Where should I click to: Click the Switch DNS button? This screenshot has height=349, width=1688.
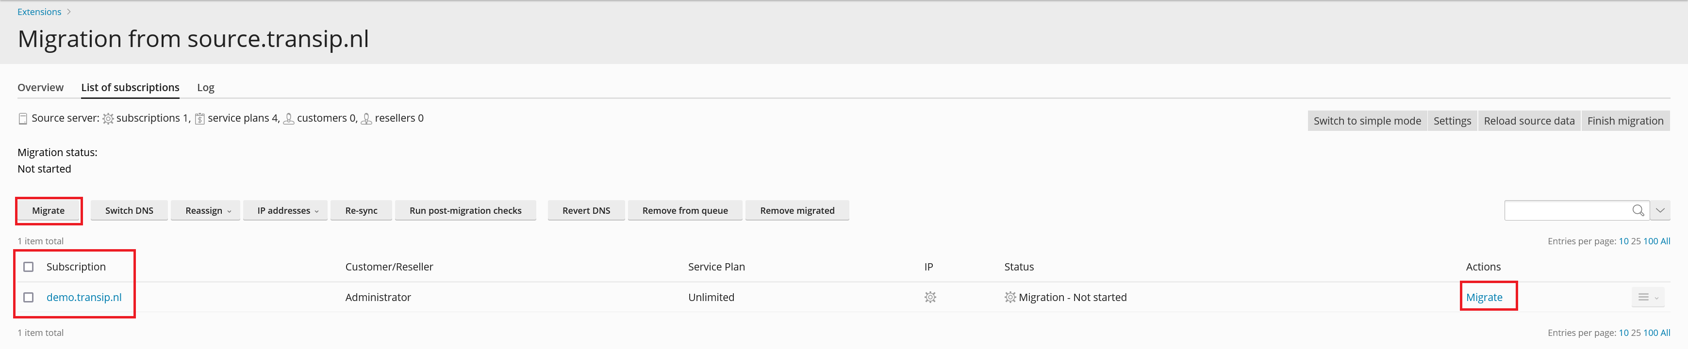click(x=129, y=210)
